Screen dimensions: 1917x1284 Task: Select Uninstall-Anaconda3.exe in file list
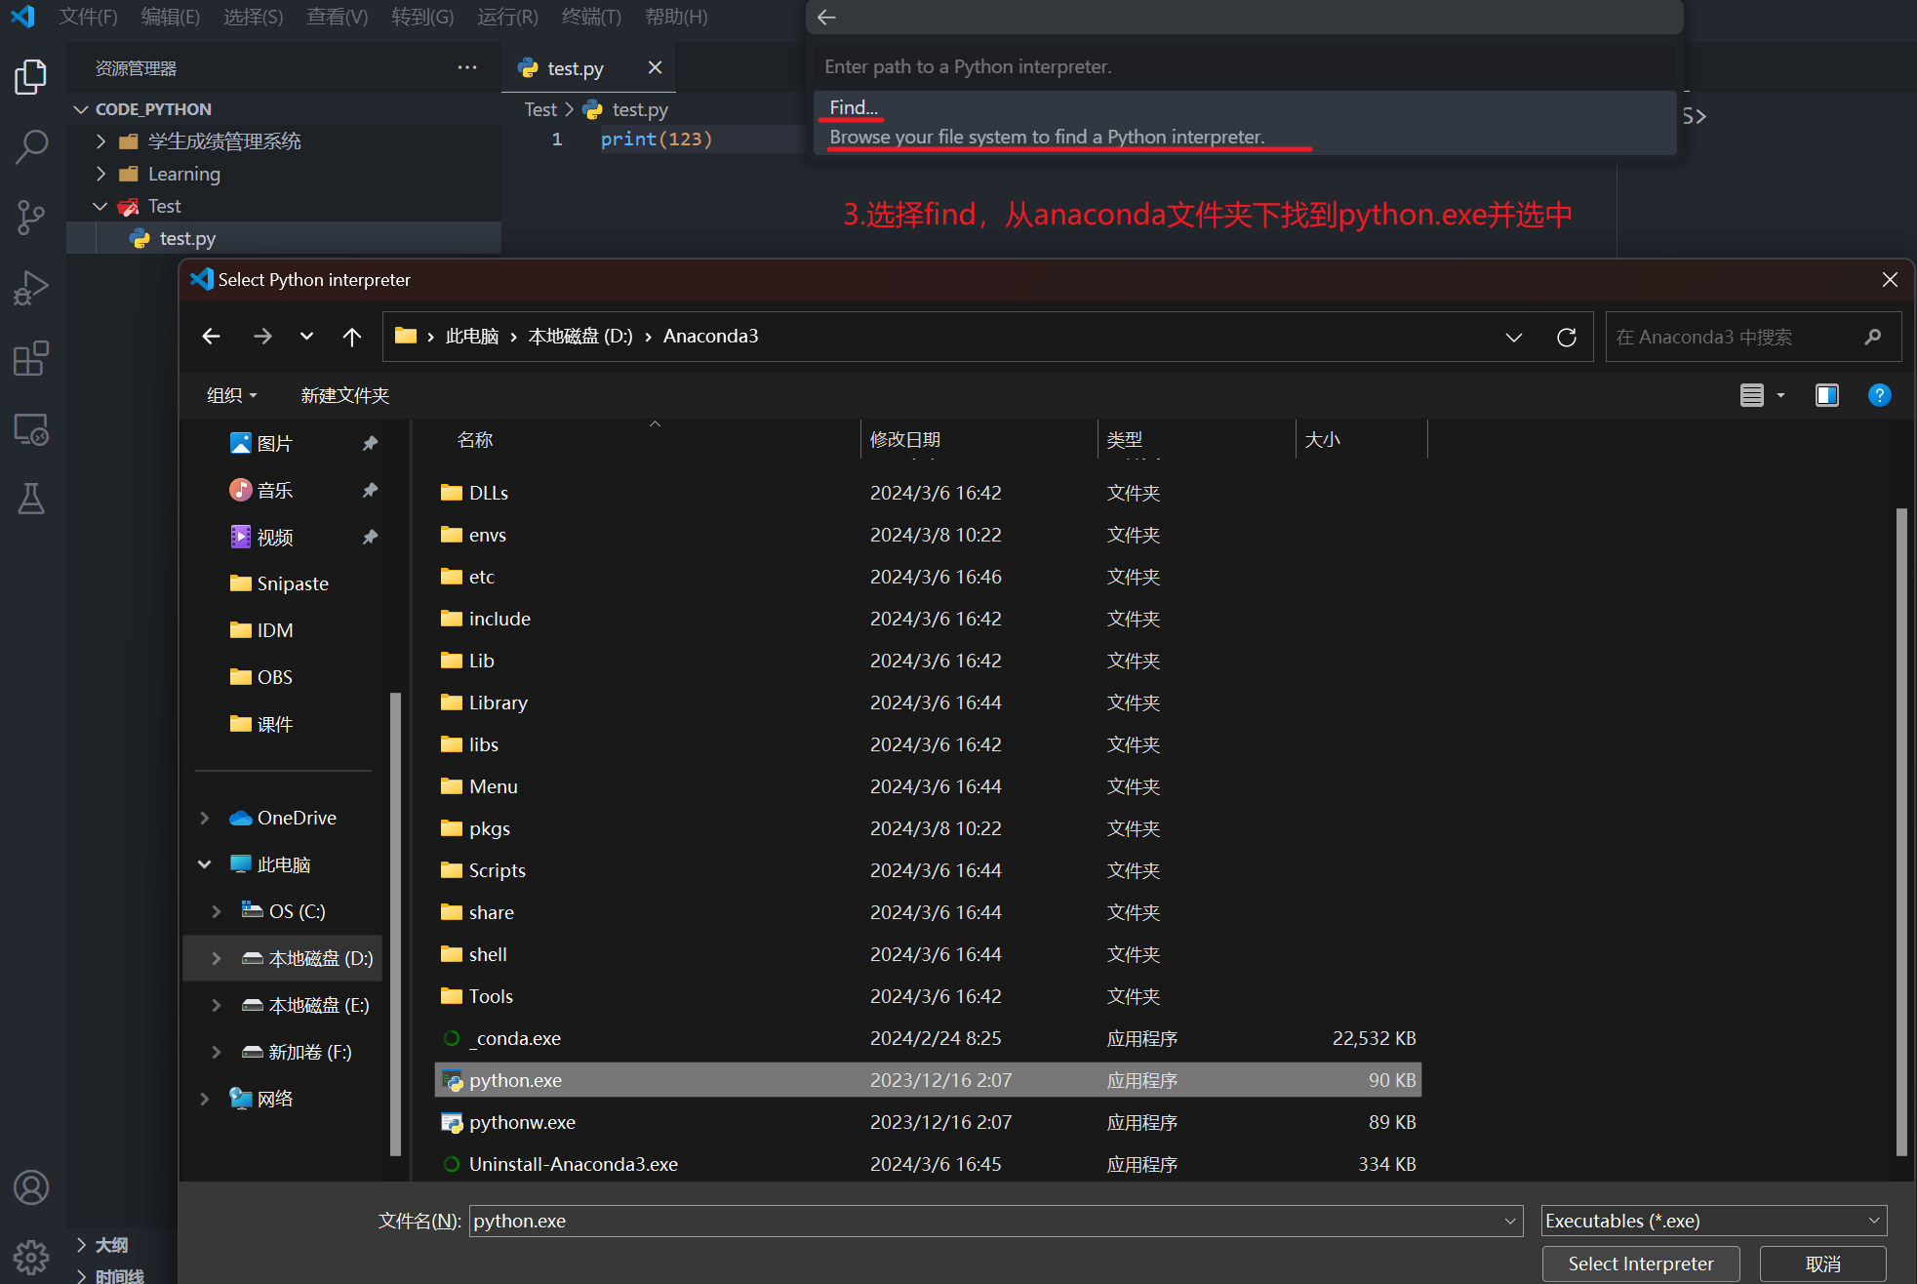pyautogui.click(x=928, y=1164)
